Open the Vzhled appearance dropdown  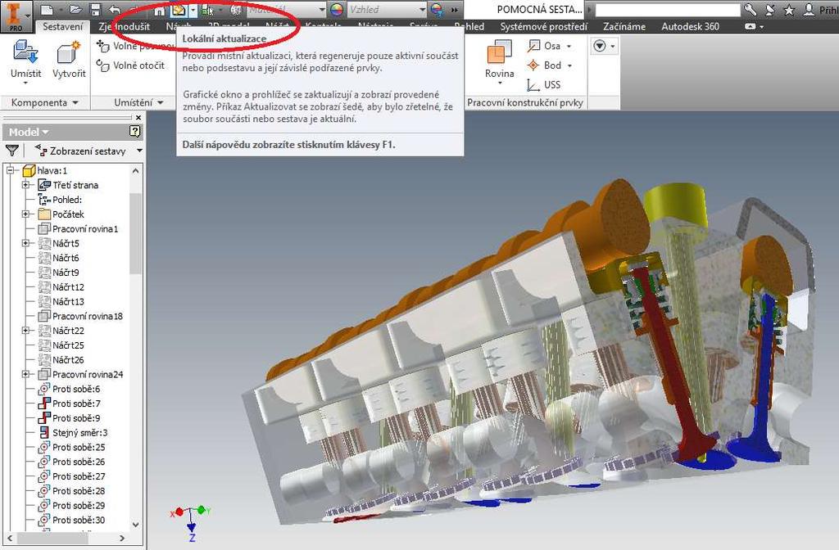[422, 10]
